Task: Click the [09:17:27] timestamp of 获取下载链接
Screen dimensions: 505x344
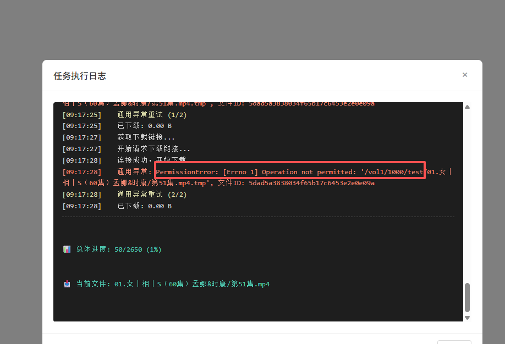Action: (82, 137)
